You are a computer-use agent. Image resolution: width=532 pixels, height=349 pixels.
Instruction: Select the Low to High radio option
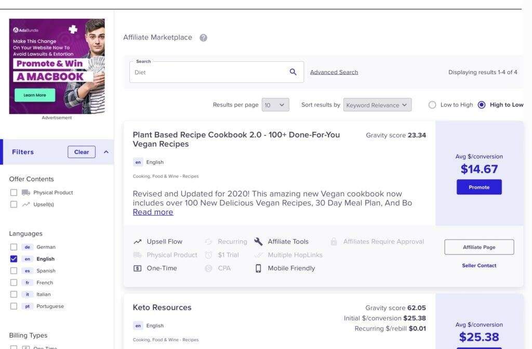click(432, 105)
